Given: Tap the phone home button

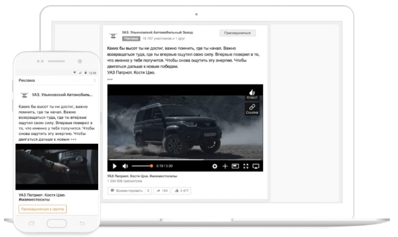Looking at the screenshot, I should click(57, 223).
